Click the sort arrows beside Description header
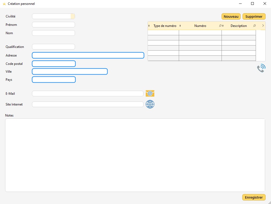271x204 pixels. coord(223,26)
